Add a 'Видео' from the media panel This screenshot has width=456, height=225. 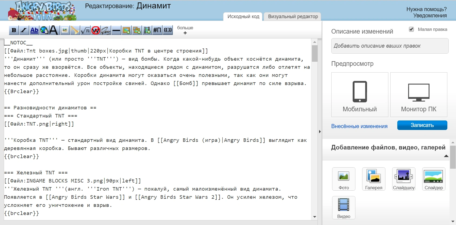344,208
